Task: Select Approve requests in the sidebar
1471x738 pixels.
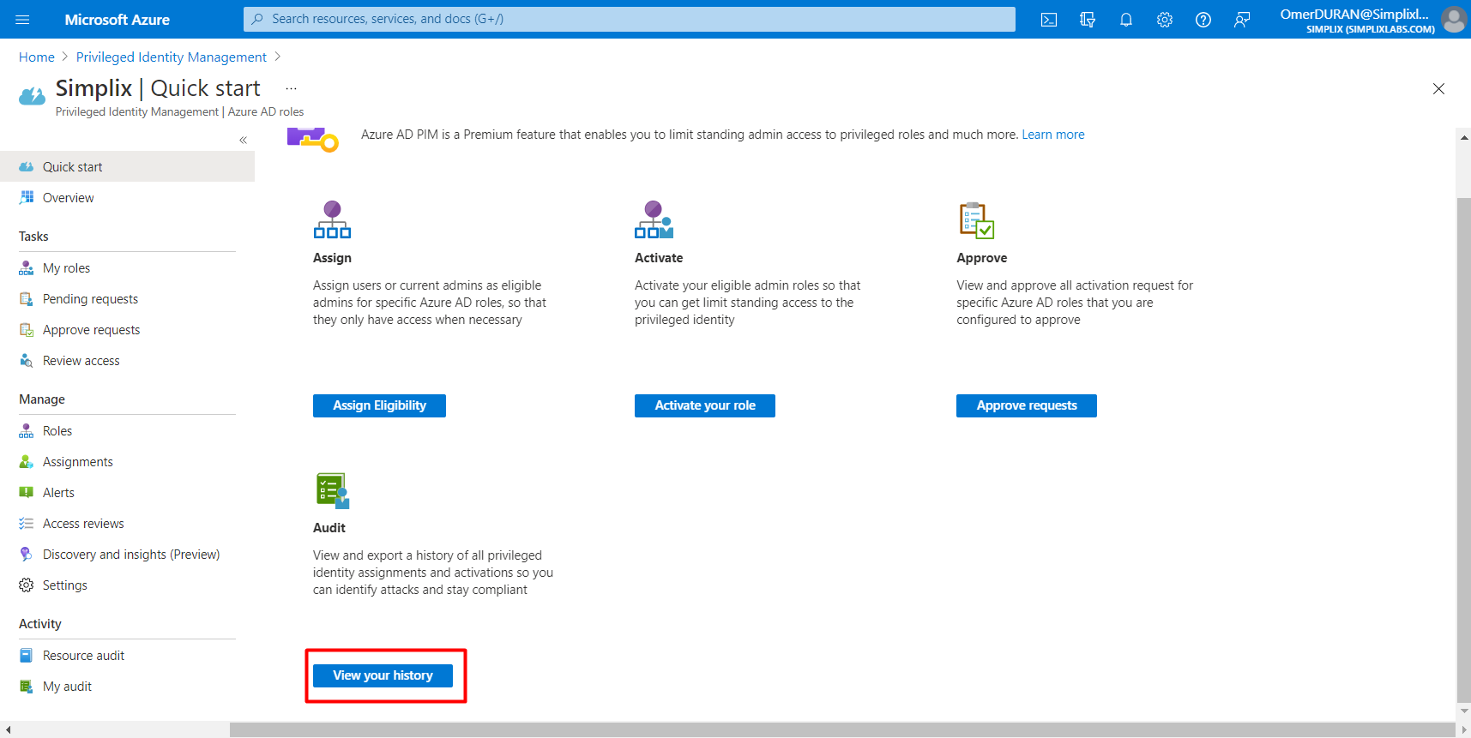Action: coord(127,330)
